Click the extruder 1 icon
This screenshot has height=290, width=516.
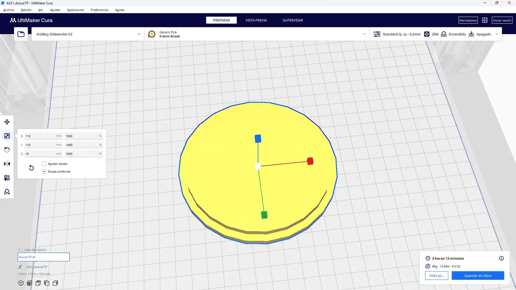(152, 34)
